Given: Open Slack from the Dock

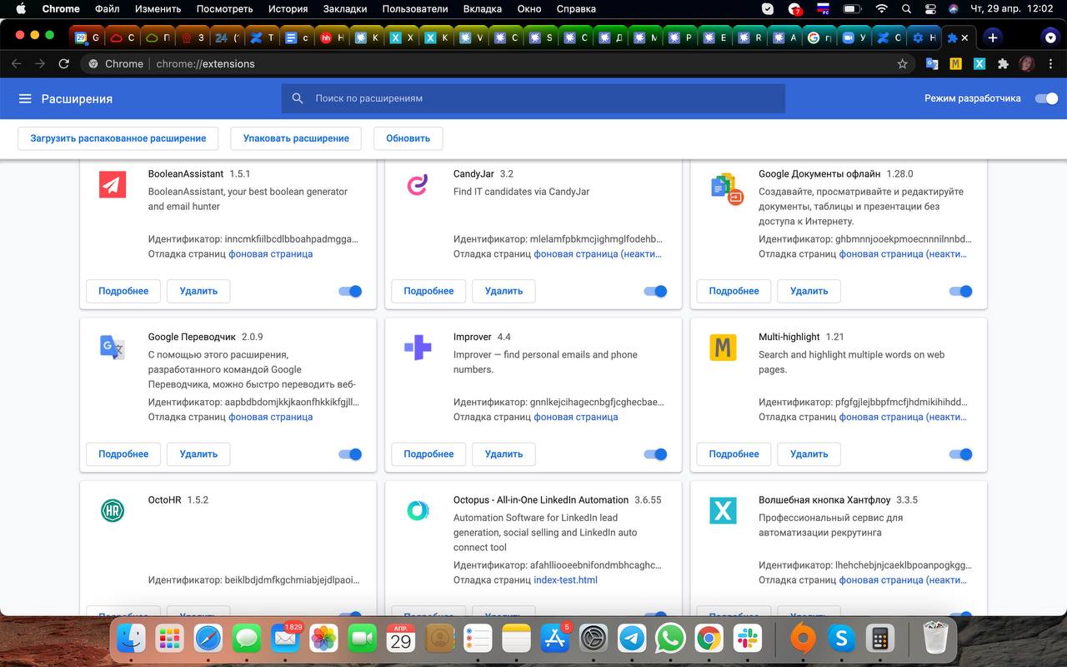Looking at the screenshot, I should pyautogui.click(x=747, y=639).
